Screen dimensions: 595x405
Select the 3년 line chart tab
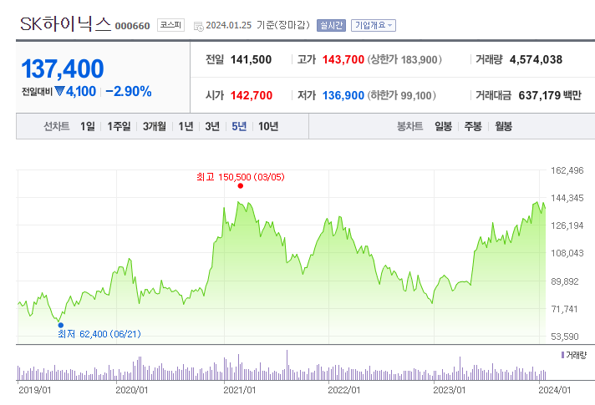[212, 126]
